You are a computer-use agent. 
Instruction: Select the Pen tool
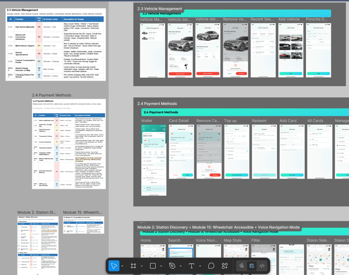172,266
